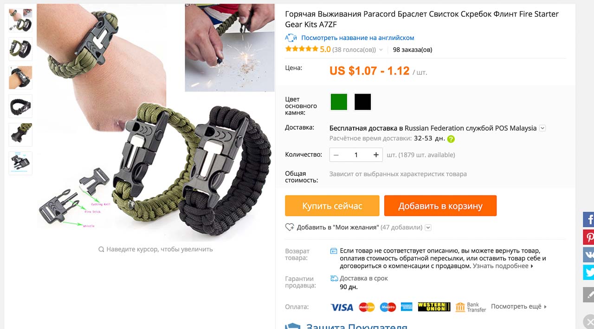This screenshot has width=594, height=329.
Task: Click the heart wishlist icon
Action: 290,227
